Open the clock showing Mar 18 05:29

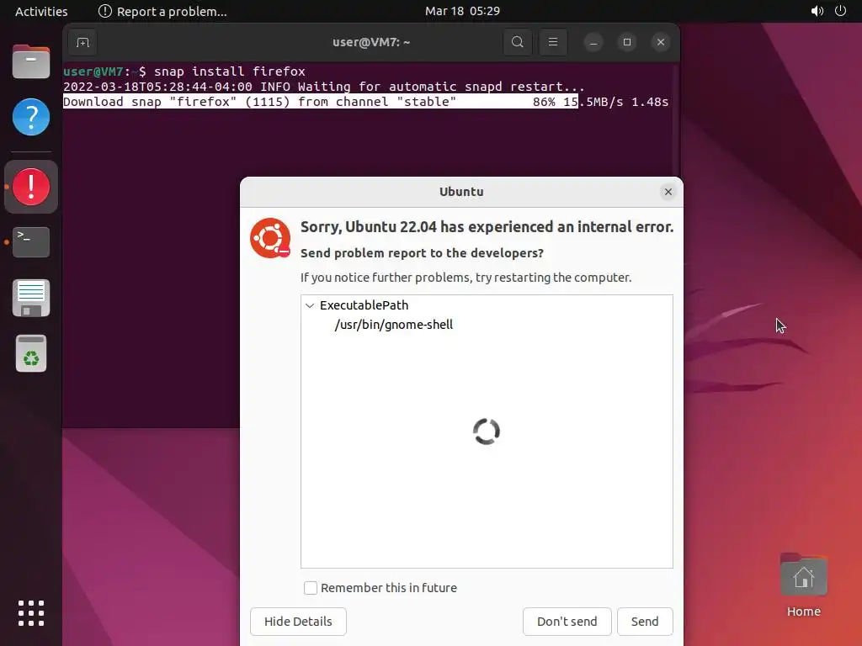[x=462, y=11]
